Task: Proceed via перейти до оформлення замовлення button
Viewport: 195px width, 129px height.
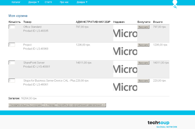Action: (x=81, y=105)
